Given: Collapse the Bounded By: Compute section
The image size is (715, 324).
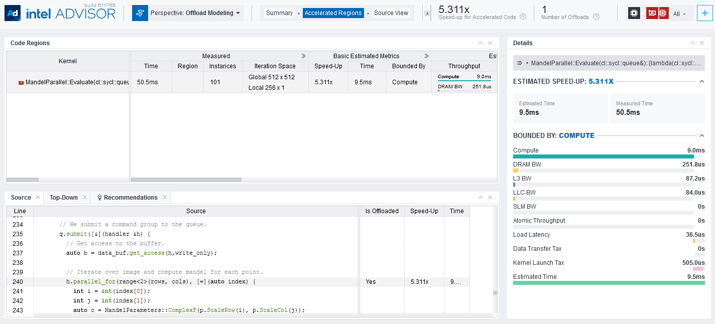Looking at the screenshot, I should click(x=702, y=135).
